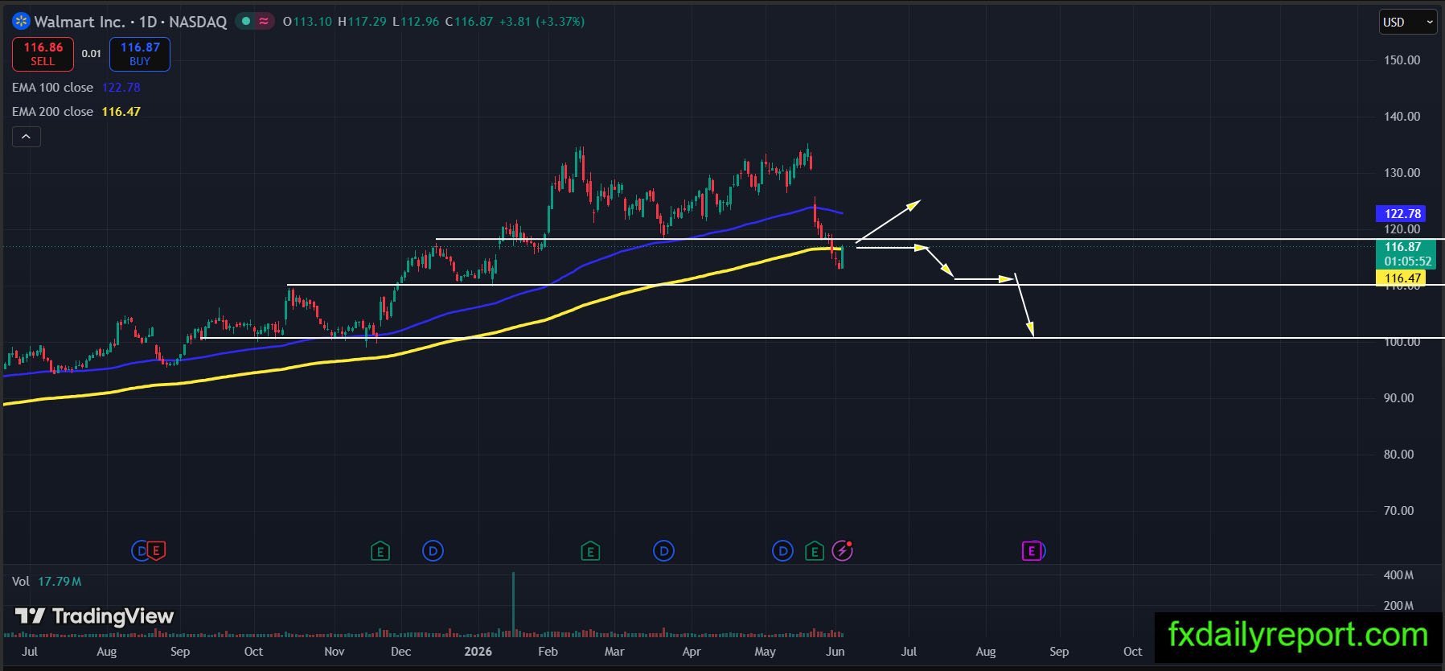Screen dimensions: 1445x671
Task: Click the 140.00 price axis label
Action: [1402, 117]
